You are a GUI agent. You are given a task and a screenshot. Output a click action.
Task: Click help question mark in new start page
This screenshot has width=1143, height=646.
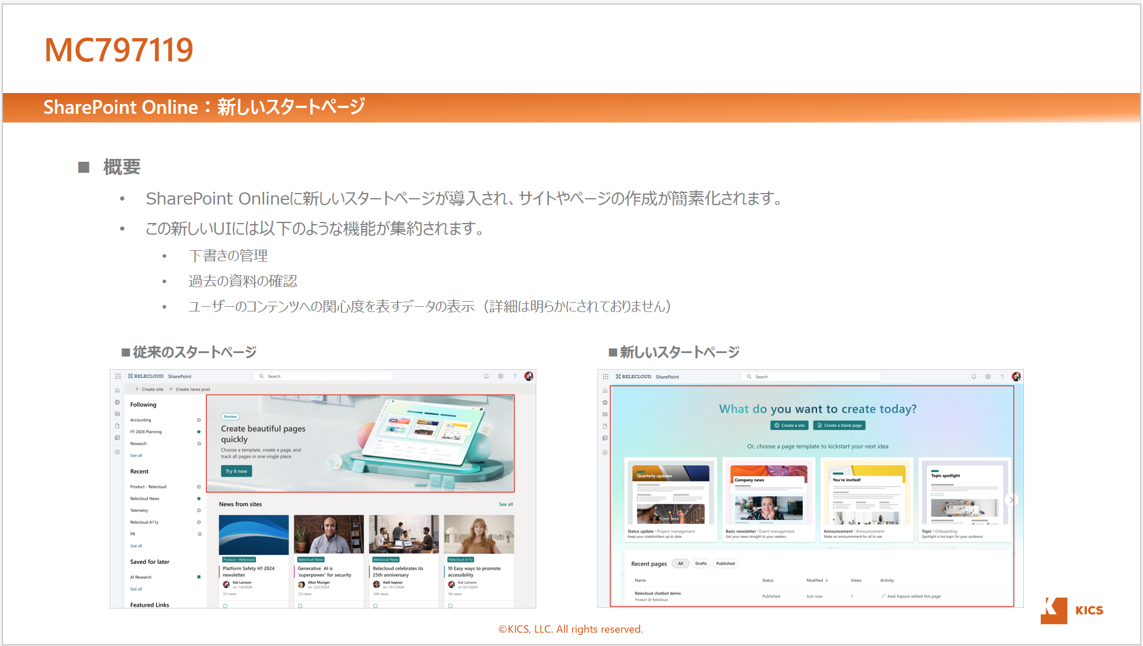click(1002, 377)
